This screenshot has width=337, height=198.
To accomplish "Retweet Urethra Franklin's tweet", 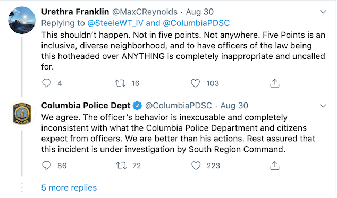I will pos(120,83).
